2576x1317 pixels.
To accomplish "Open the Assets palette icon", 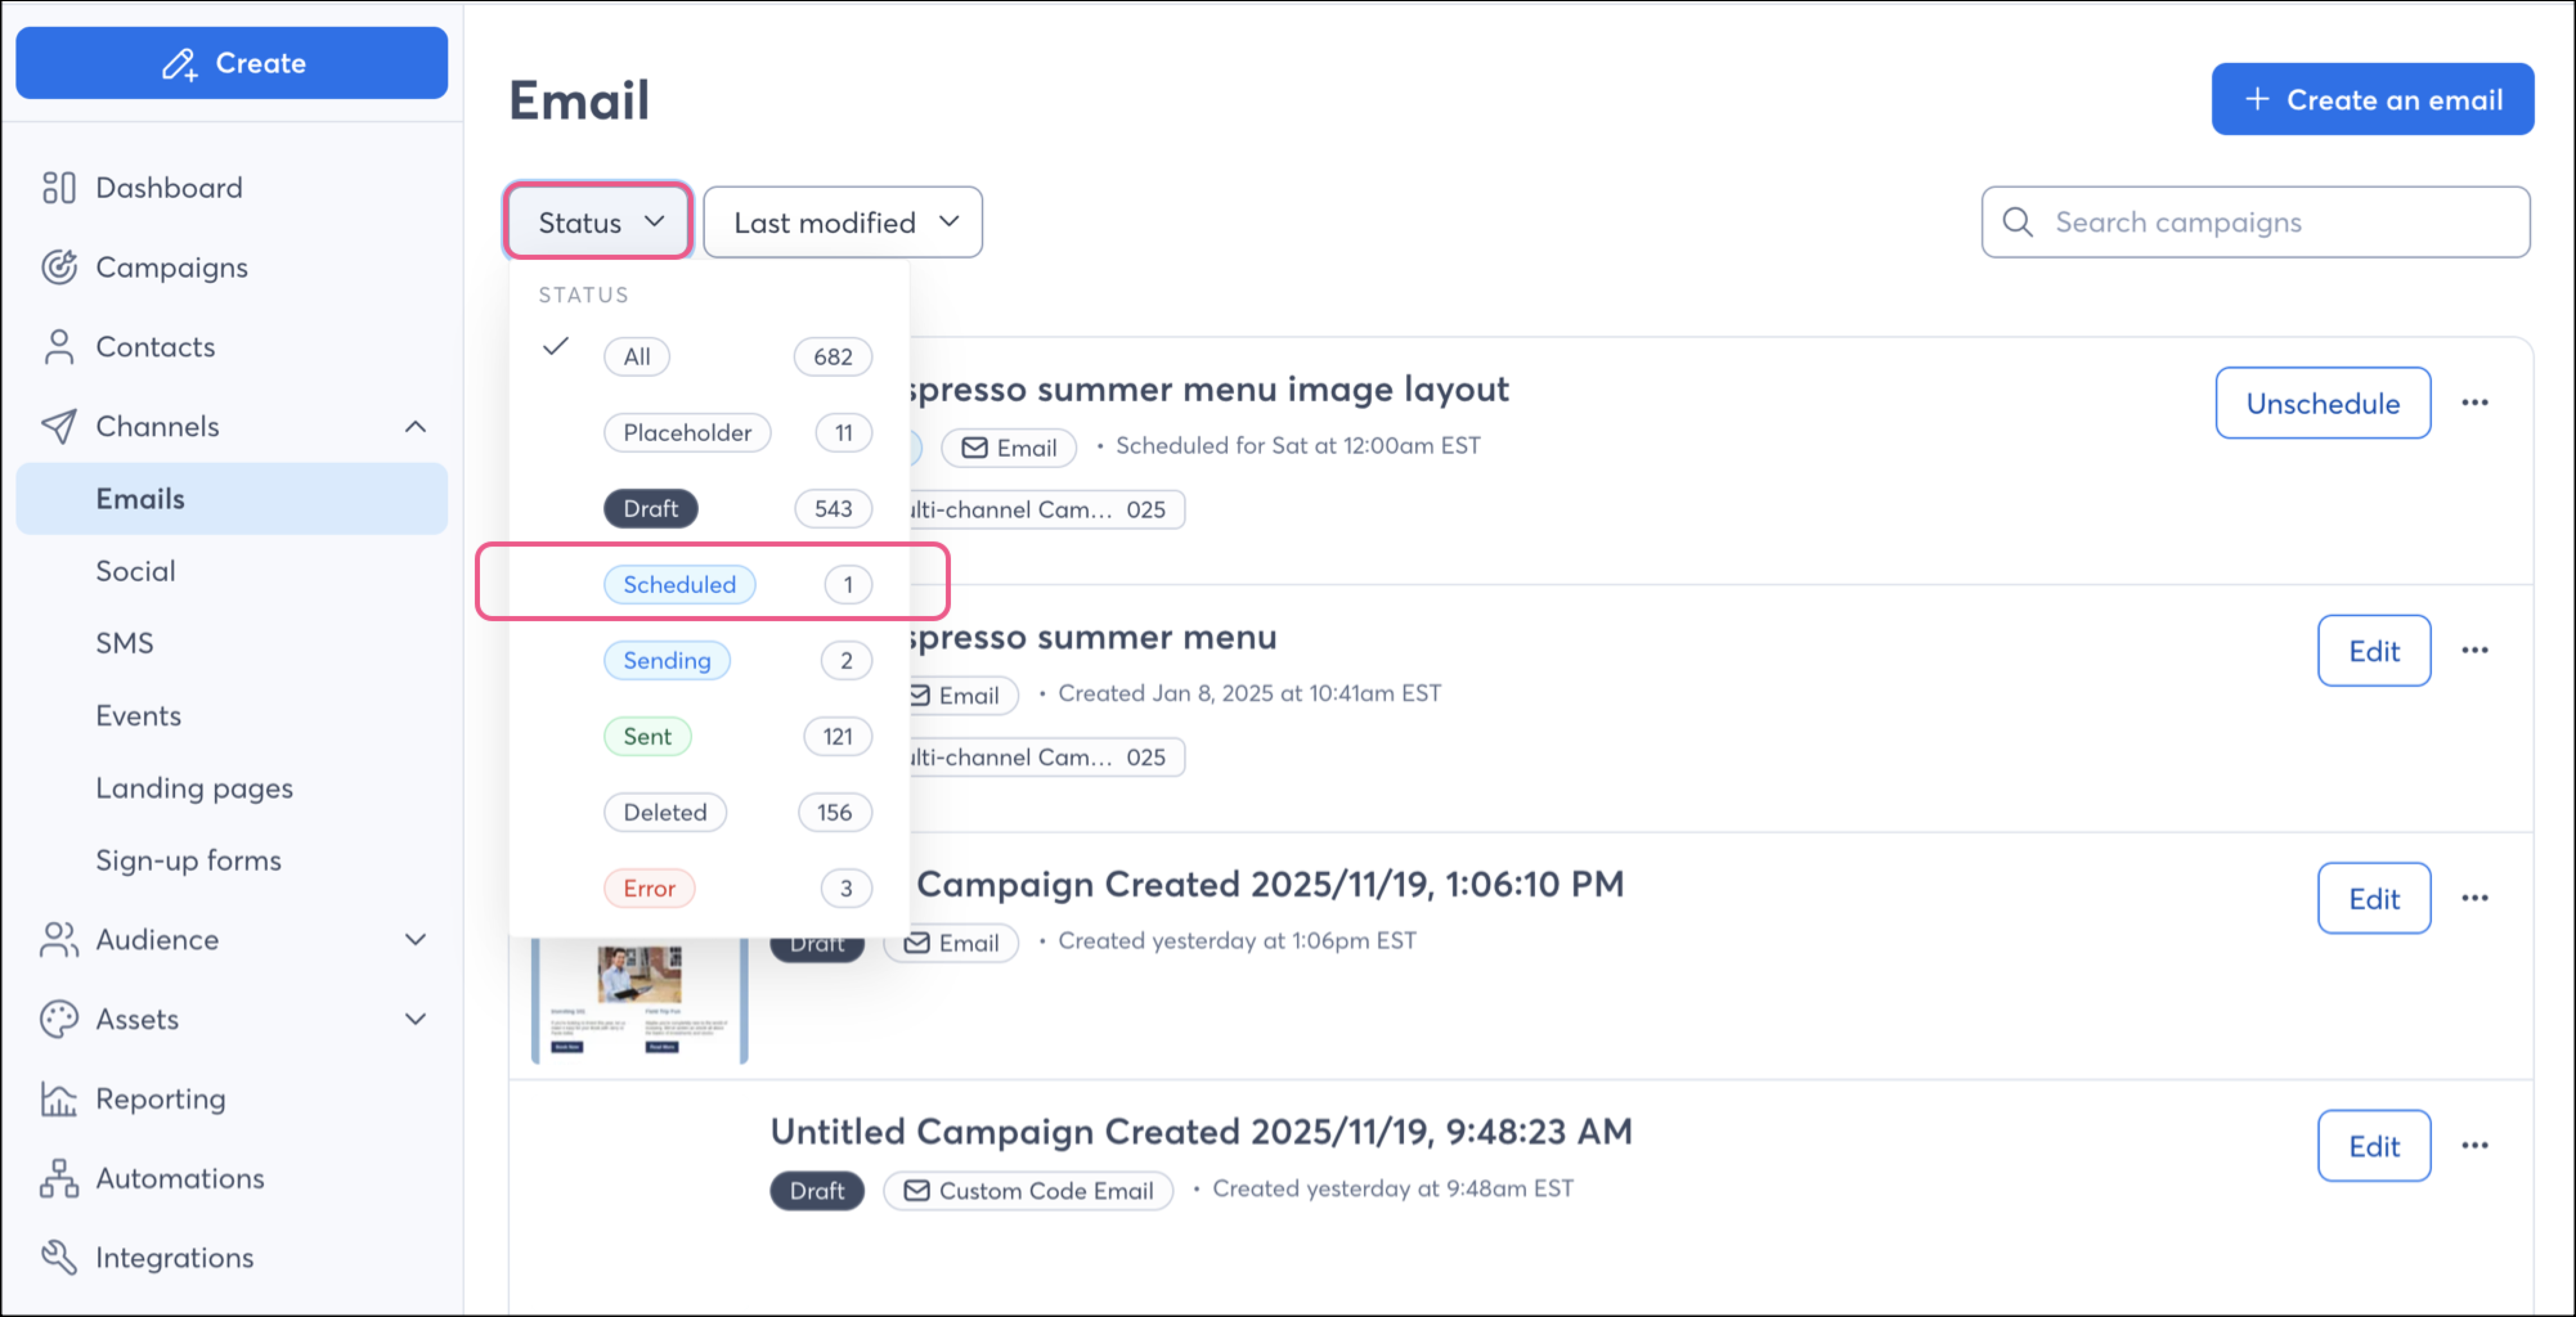I will click(x=60, y=1019).
